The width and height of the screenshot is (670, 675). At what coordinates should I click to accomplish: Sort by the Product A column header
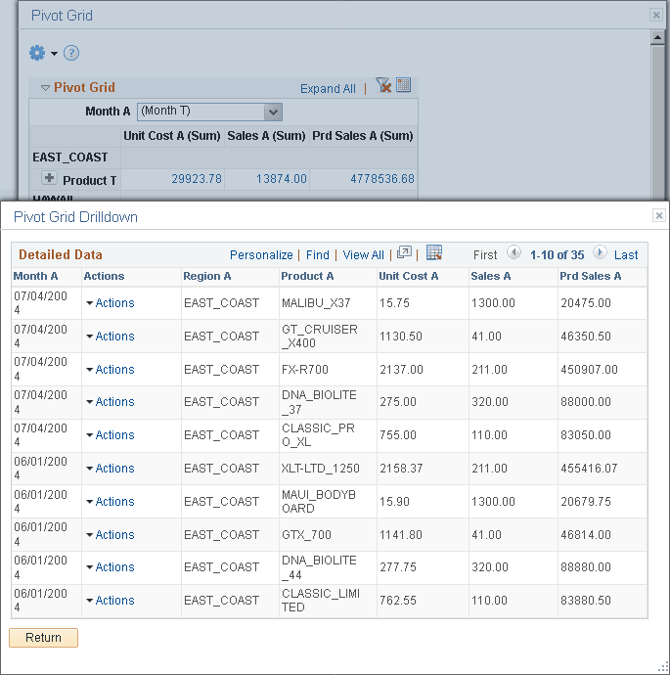[307, 276]
